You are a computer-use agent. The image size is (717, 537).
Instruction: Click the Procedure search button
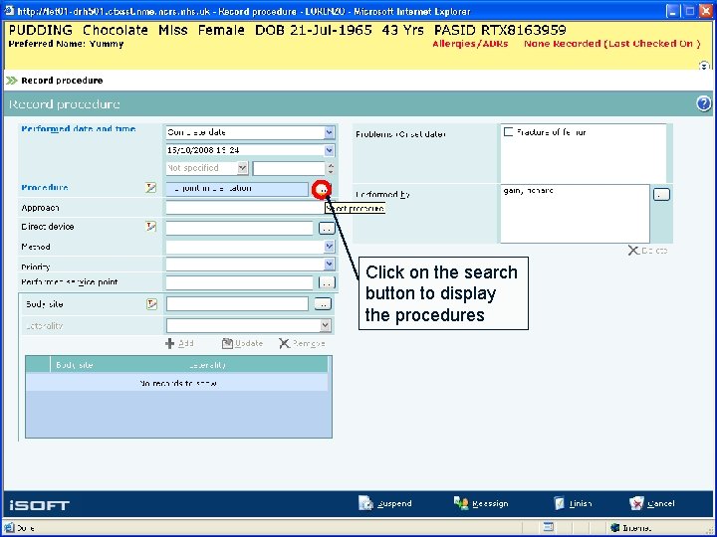323,189
